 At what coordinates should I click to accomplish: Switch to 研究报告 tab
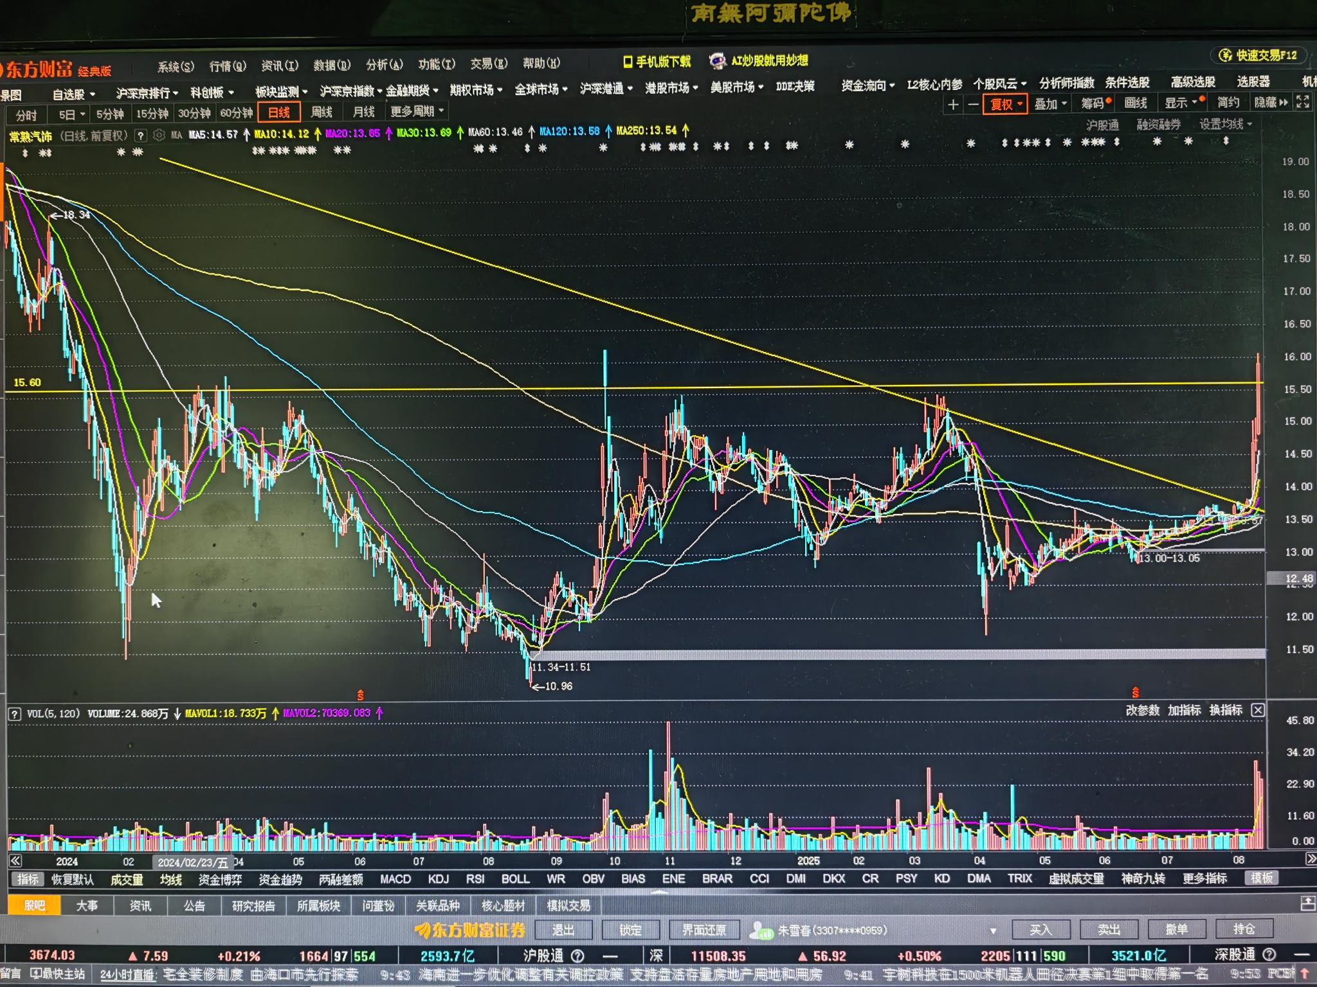tap(253, 905)
